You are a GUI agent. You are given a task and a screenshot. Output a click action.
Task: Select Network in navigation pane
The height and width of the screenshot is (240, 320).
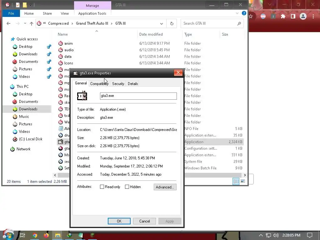click(23, 149)
